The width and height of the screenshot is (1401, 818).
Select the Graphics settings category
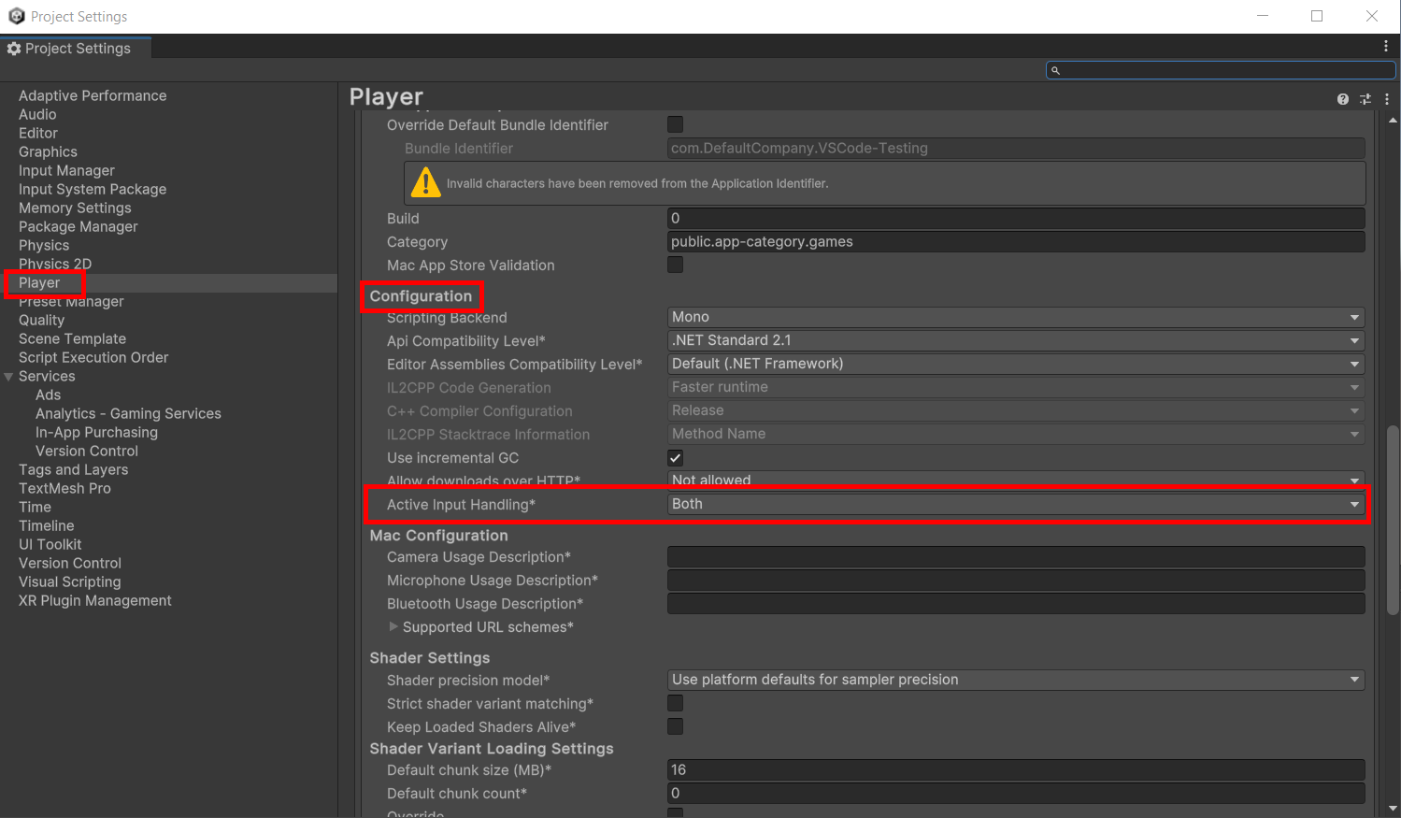click(x=48, y=151)
